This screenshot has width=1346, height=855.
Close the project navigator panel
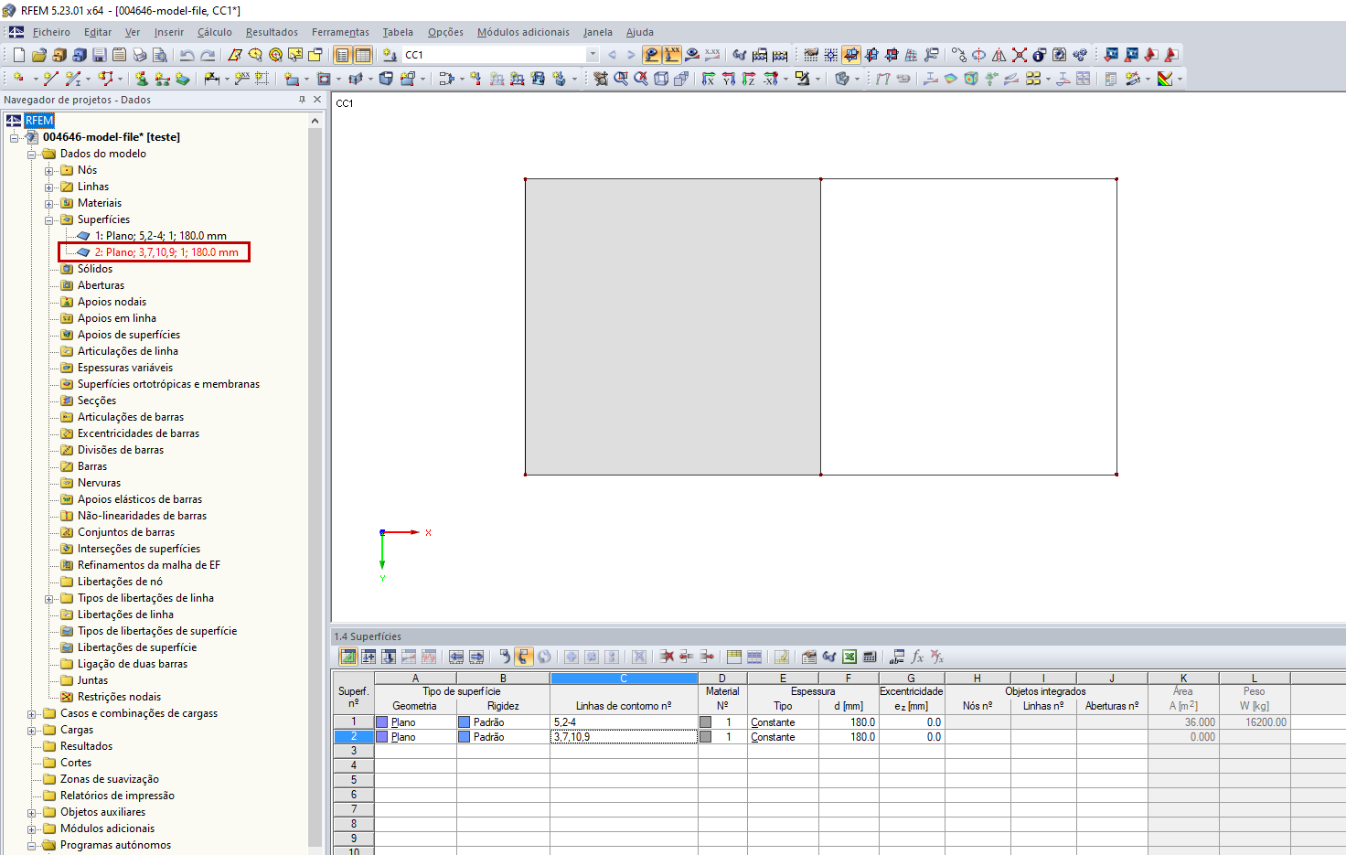(317, 100)
